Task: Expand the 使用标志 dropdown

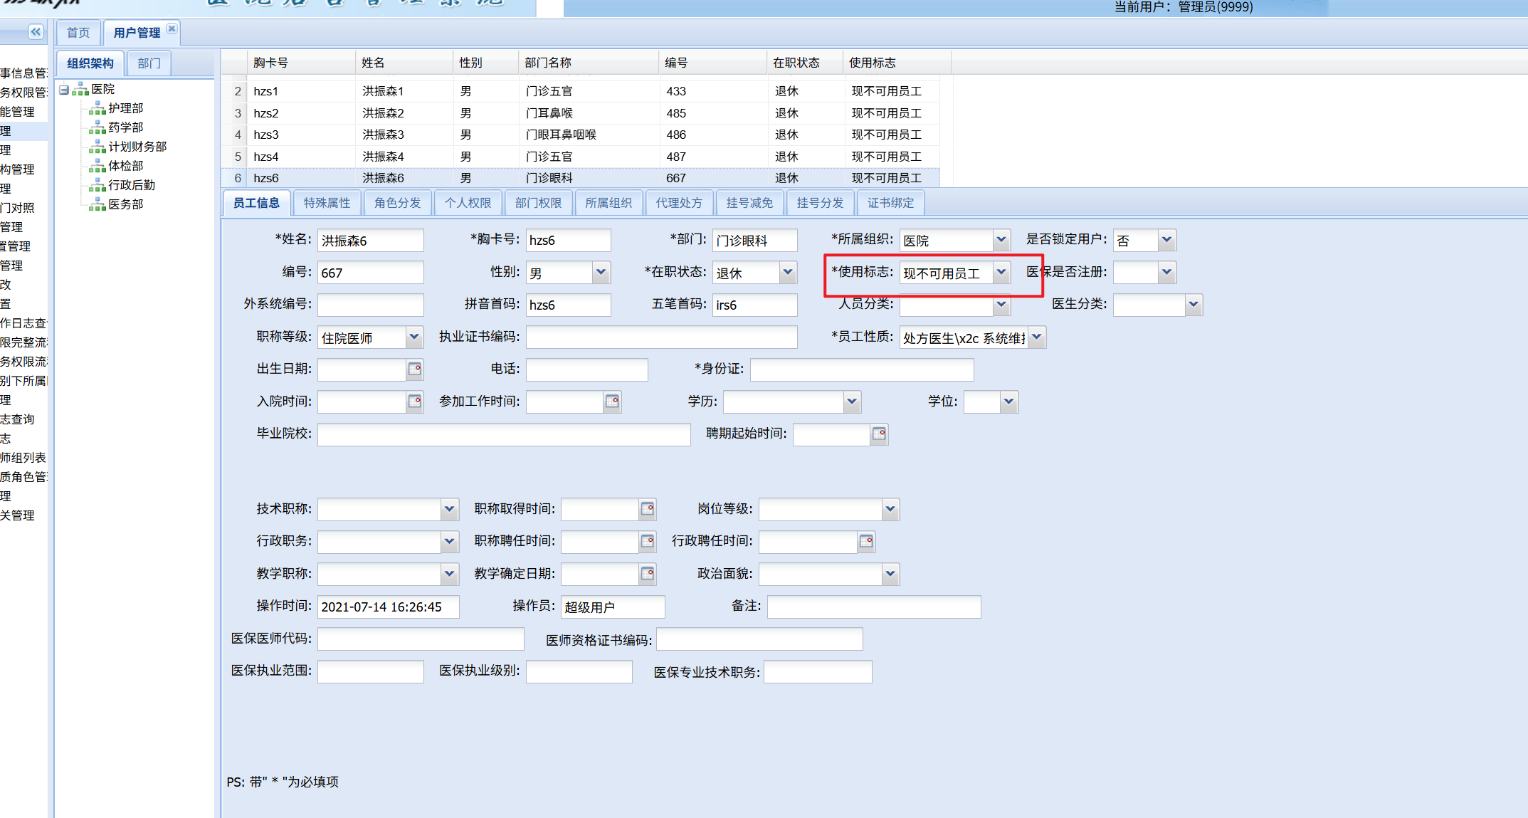Action: [1001, 272]
